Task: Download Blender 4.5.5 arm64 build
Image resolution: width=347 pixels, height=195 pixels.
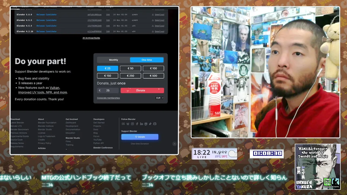Action: click(158, 20)
